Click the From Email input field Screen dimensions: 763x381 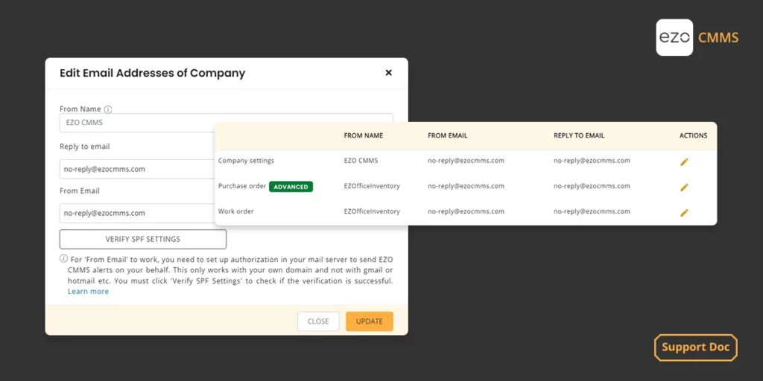click(x=137, y=213)
